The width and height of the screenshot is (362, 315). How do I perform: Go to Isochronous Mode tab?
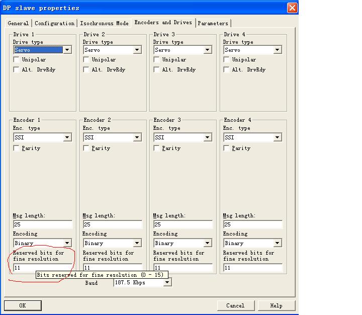(104, 23)
